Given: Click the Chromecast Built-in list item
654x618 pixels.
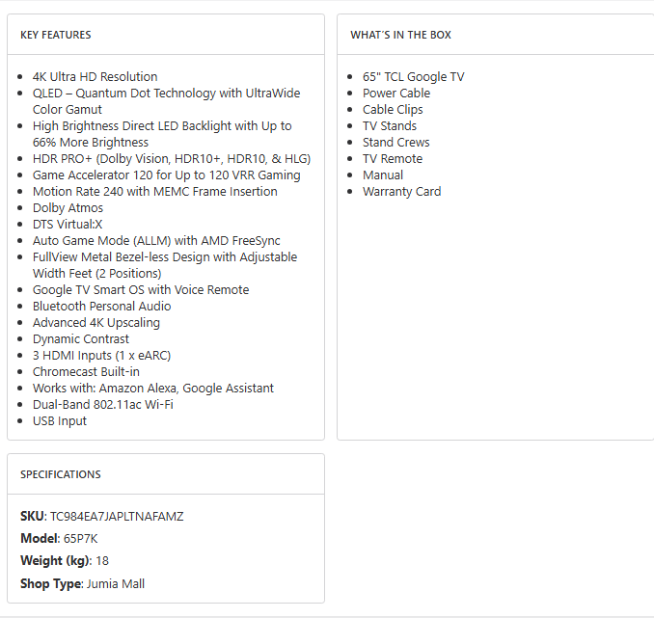Looking at the screenshot, I should click(x=86, y=371).
